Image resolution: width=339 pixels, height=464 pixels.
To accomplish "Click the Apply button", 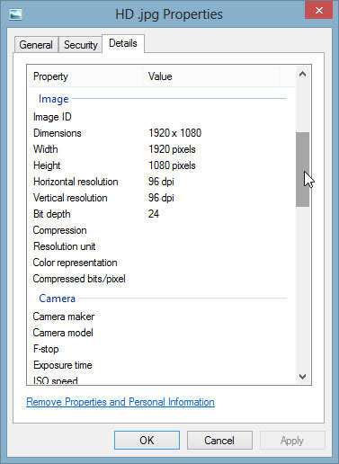I will (x=292, y=441).
